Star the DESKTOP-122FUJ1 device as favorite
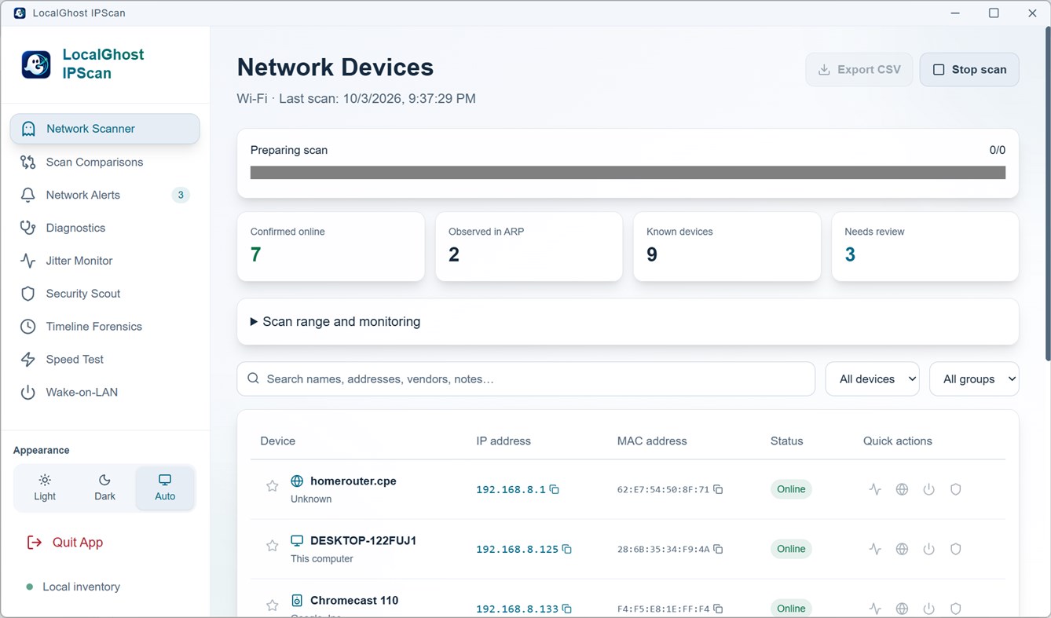Viewport: 1051px width, 618px height. (272, 546)
